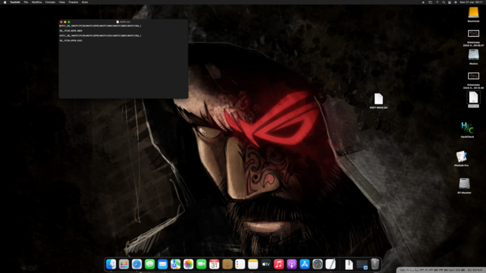
Task: Launch FaceTime from the Dock
Action: [202, 265]
